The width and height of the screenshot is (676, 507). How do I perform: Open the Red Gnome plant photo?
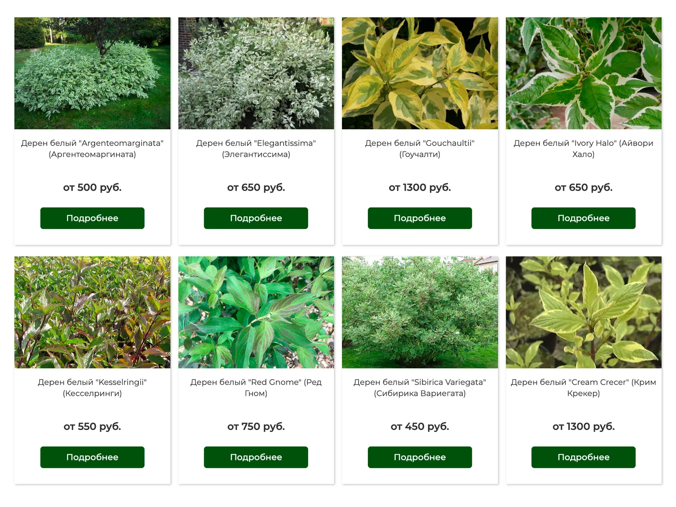256,312
